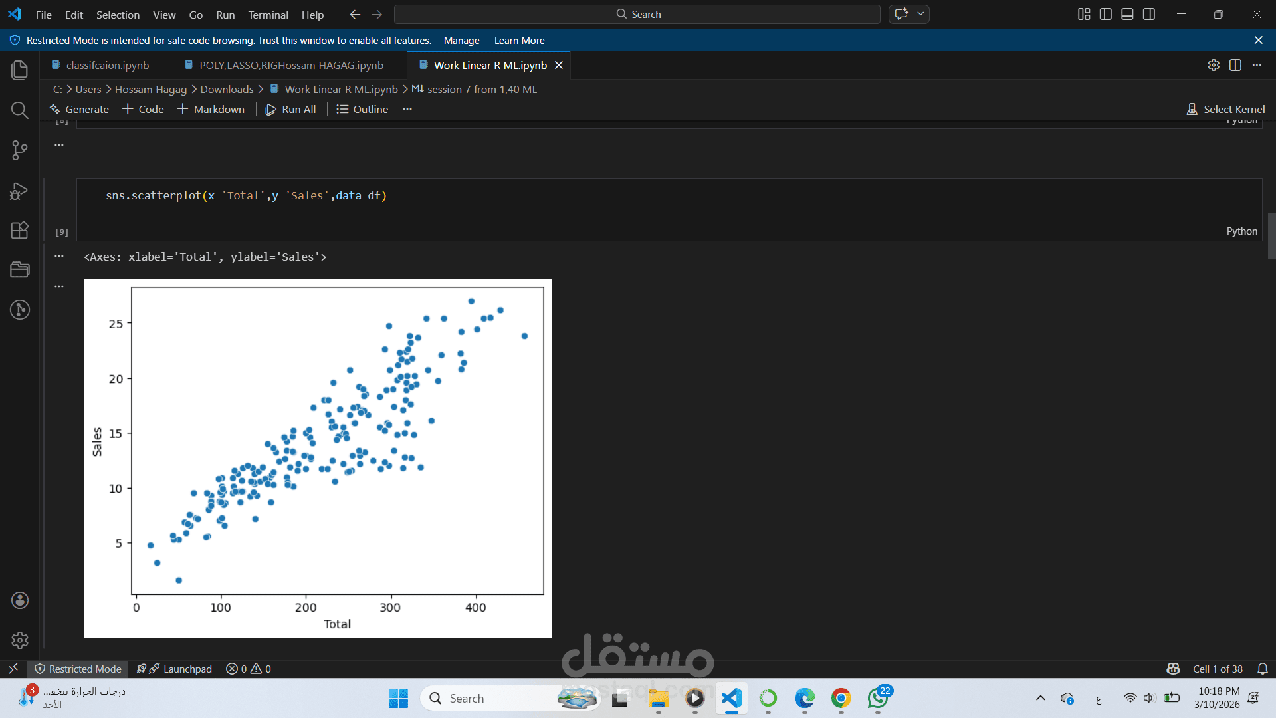Open Accounts icon in activity bar

[x=20, y=600]
